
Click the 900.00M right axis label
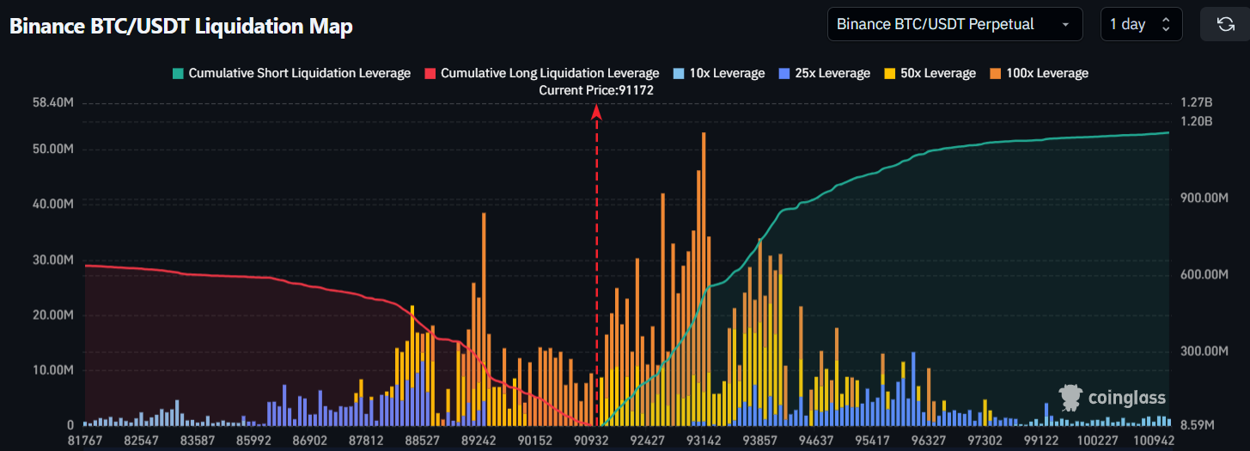tap(1204, 198)
